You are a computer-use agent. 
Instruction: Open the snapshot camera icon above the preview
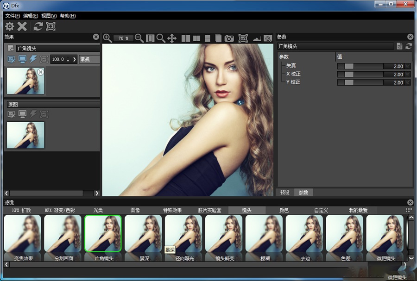click(x=229, y=38)
